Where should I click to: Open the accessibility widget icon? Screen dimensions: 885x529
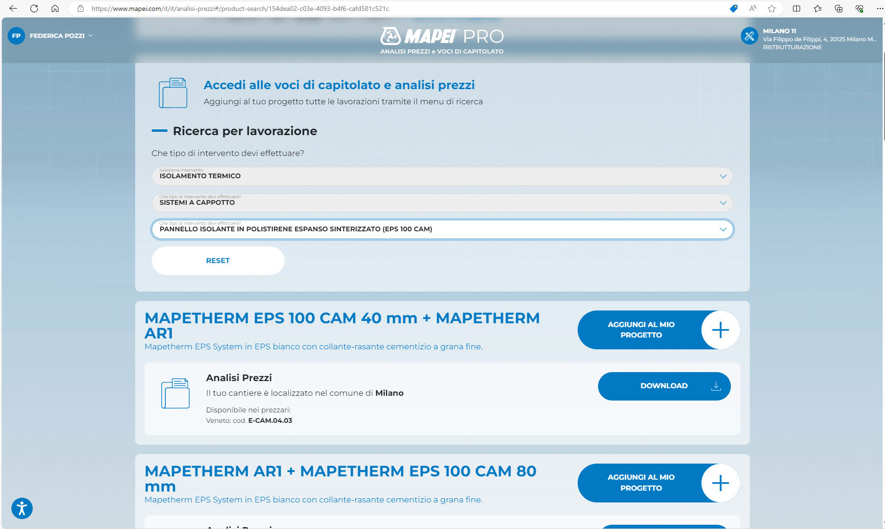point(22,509)
